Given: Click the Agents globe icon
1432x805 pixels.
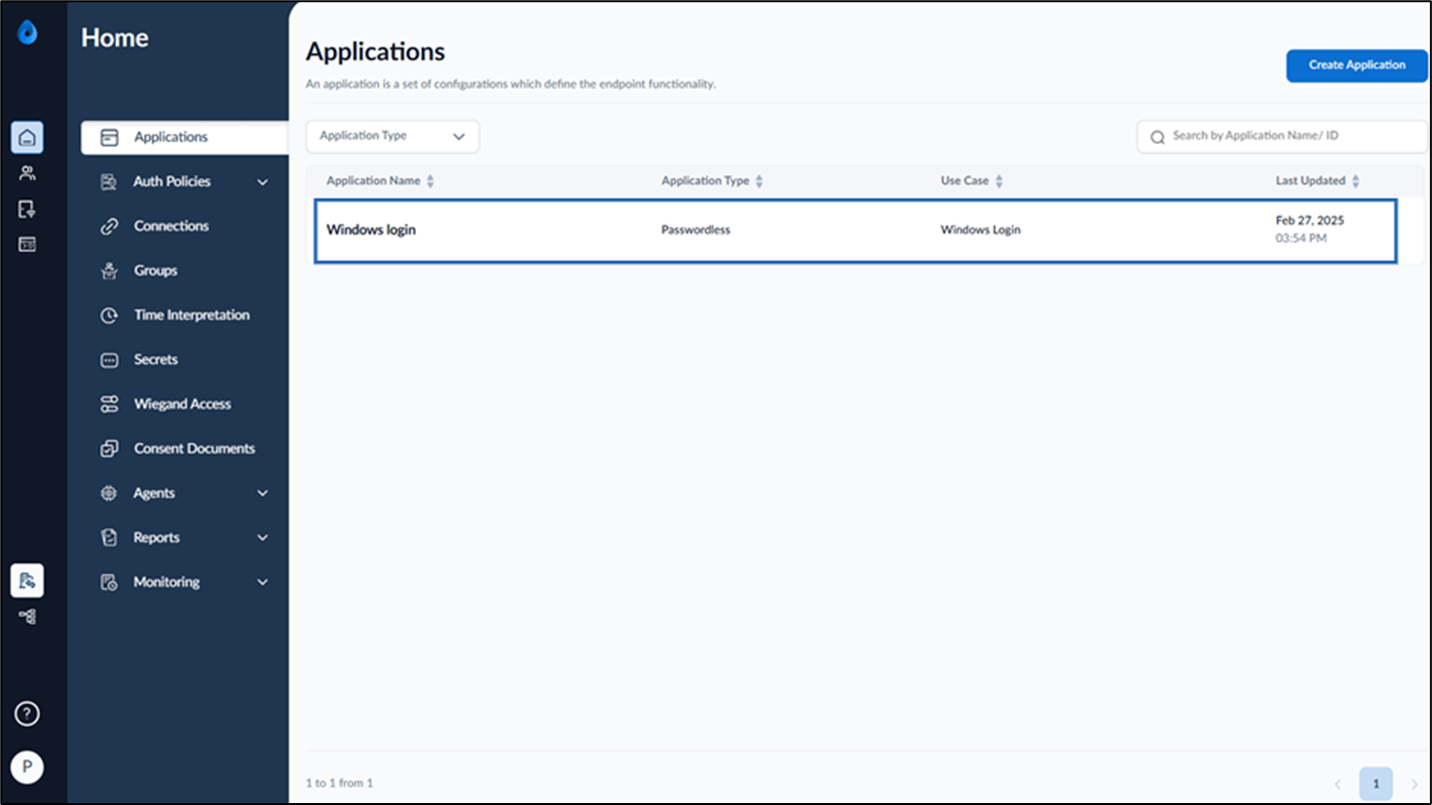Looking at the screenshot, I should (109, 494).
